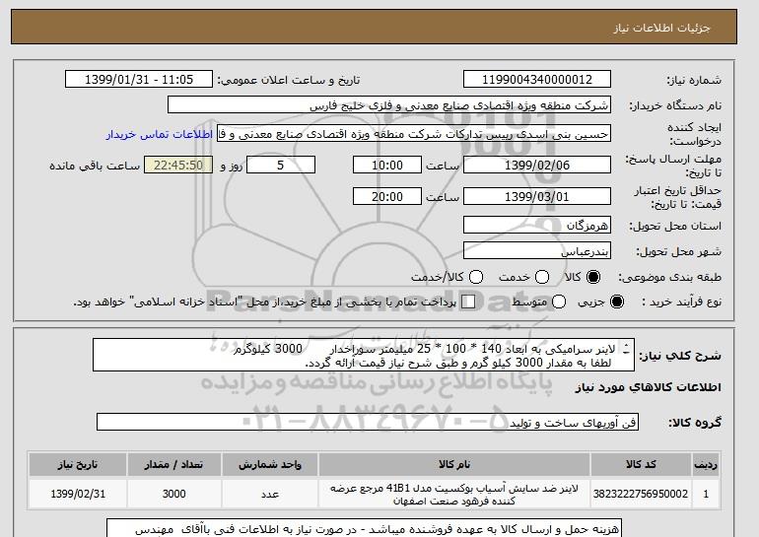This screenshot has width=759, height=537.
Task: Click the اطلاعات کالاهای مورد نیاز heading
Action: pos(649,387)
